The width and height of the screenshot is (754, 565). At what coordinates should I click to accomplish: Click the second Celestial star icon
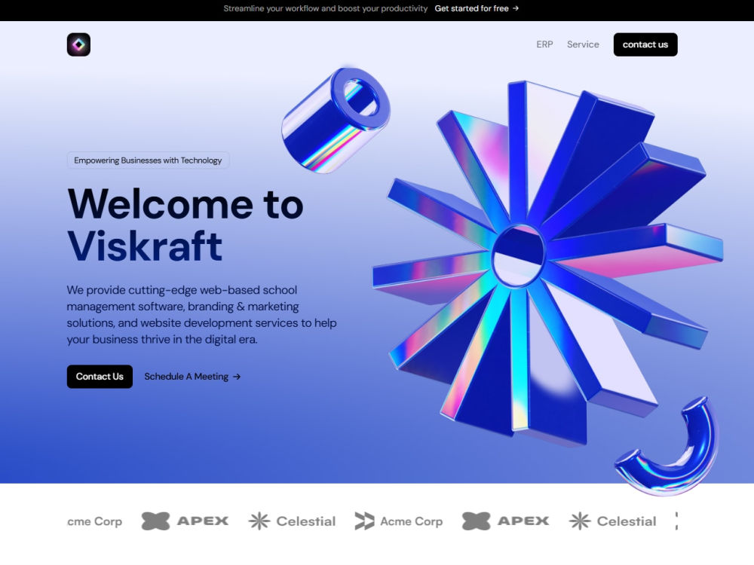coord(579,521)
